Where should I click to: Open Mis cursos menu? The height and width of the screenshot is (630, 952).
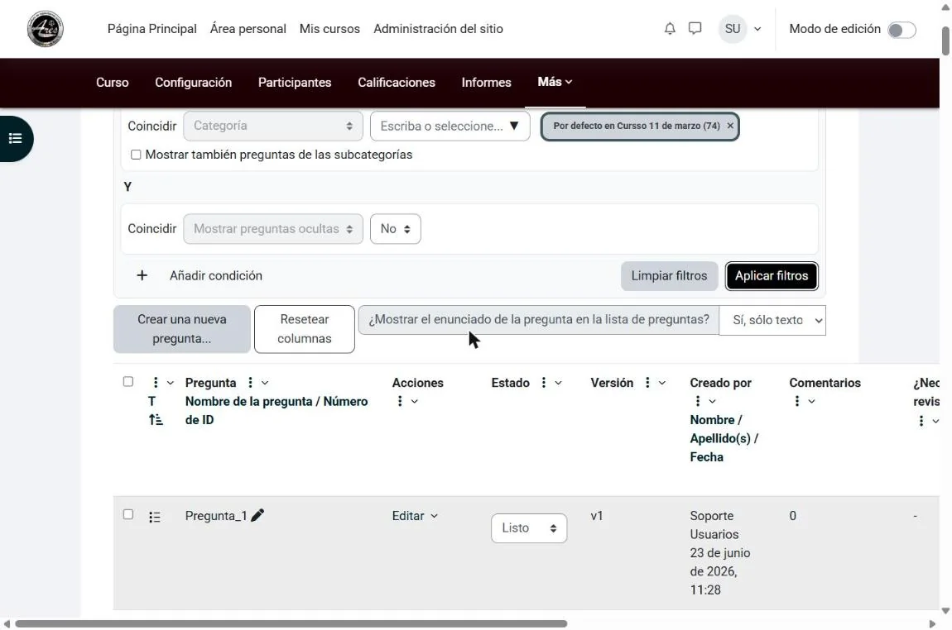coord(329,29)
